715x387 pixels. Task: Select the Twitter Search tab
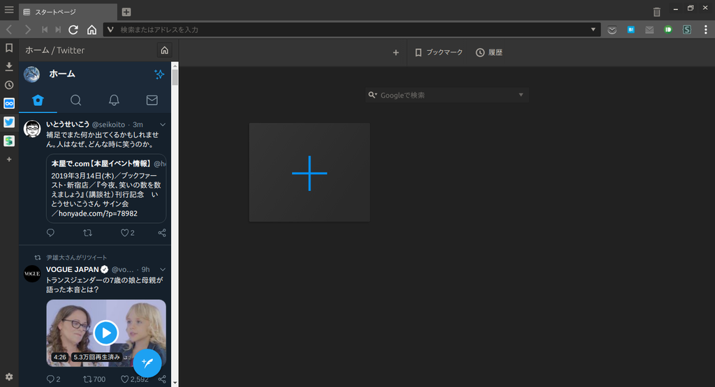coord(75,100)
